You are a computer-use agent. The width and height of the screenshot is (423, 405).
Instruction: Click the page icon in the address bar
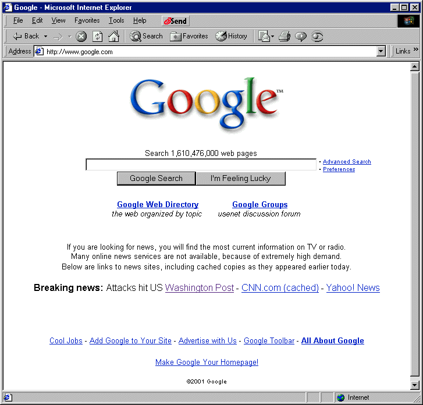[40, 51]
